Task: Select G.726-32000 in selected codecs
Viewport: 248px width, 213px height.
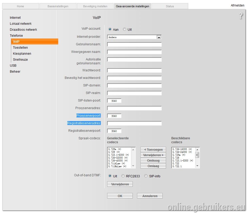Action: 118,158
